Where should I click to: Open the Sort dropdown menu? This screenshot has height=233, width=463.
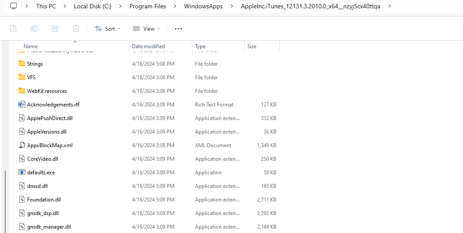tap(108, 28)
